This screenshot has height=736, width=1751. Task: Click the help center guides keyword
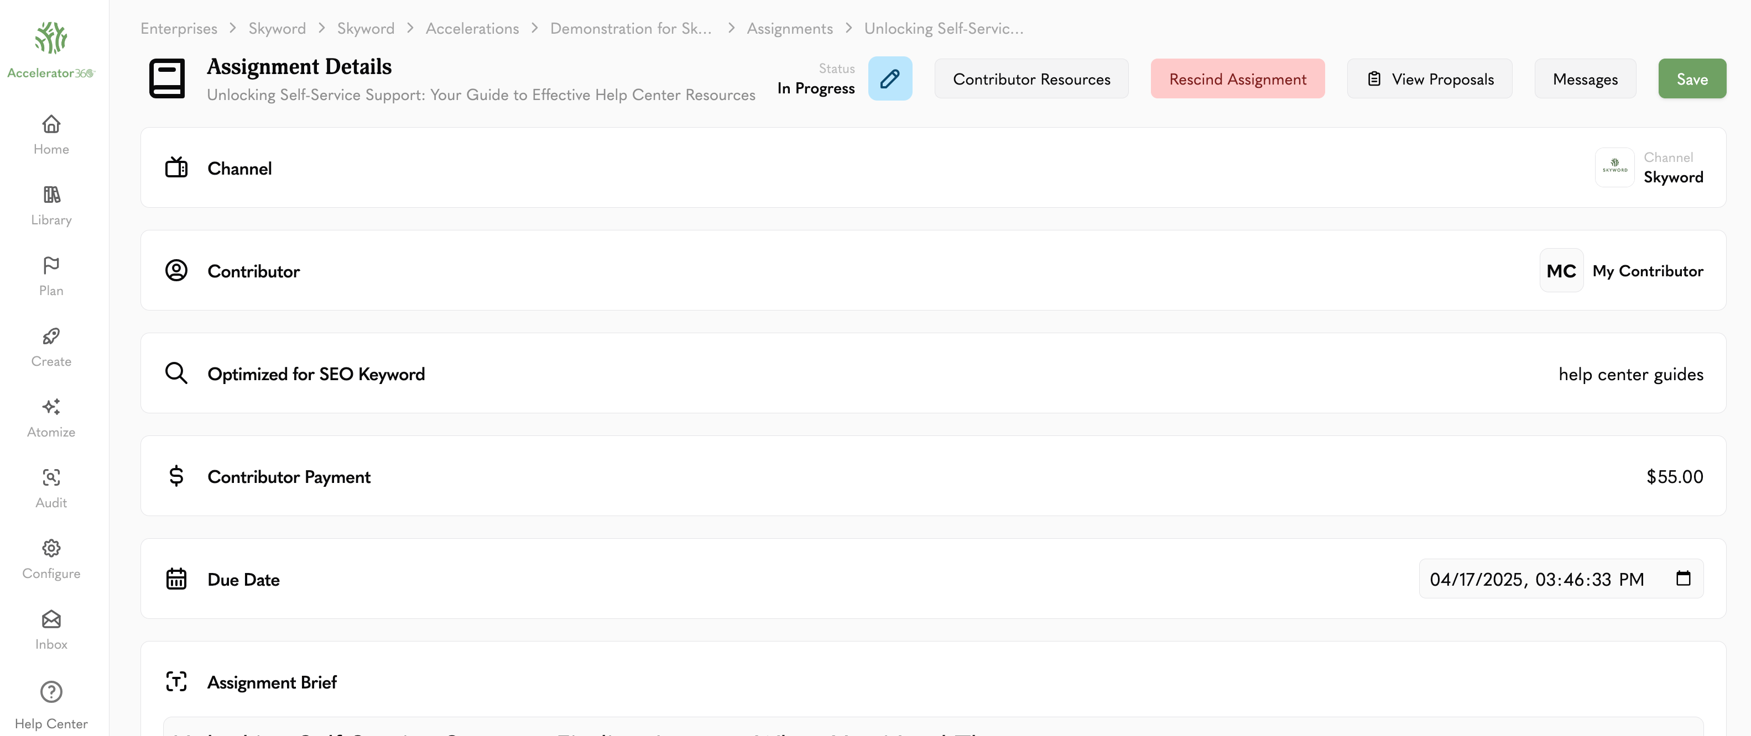(x=1630, y=374)
